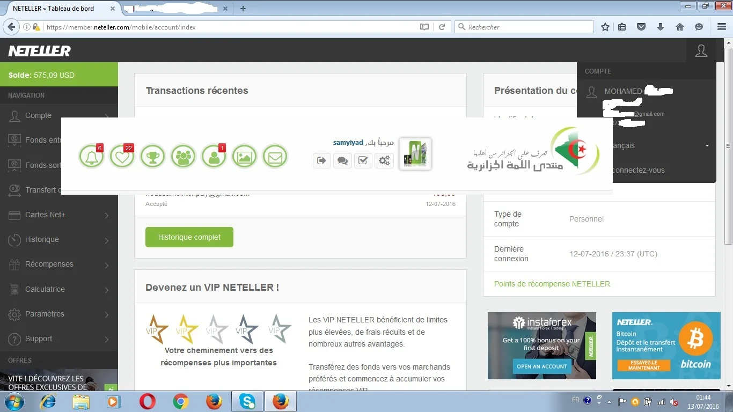Switch to the NETELLER Tableau de bord tab
Image resolution: width=733 pixels, height=412 pixels.
pyautogui.click(x=59, y=9)
